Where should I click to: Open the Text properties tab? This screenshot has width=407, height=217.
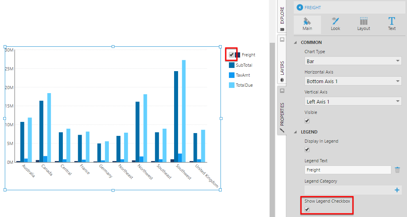tap(392, 24)
